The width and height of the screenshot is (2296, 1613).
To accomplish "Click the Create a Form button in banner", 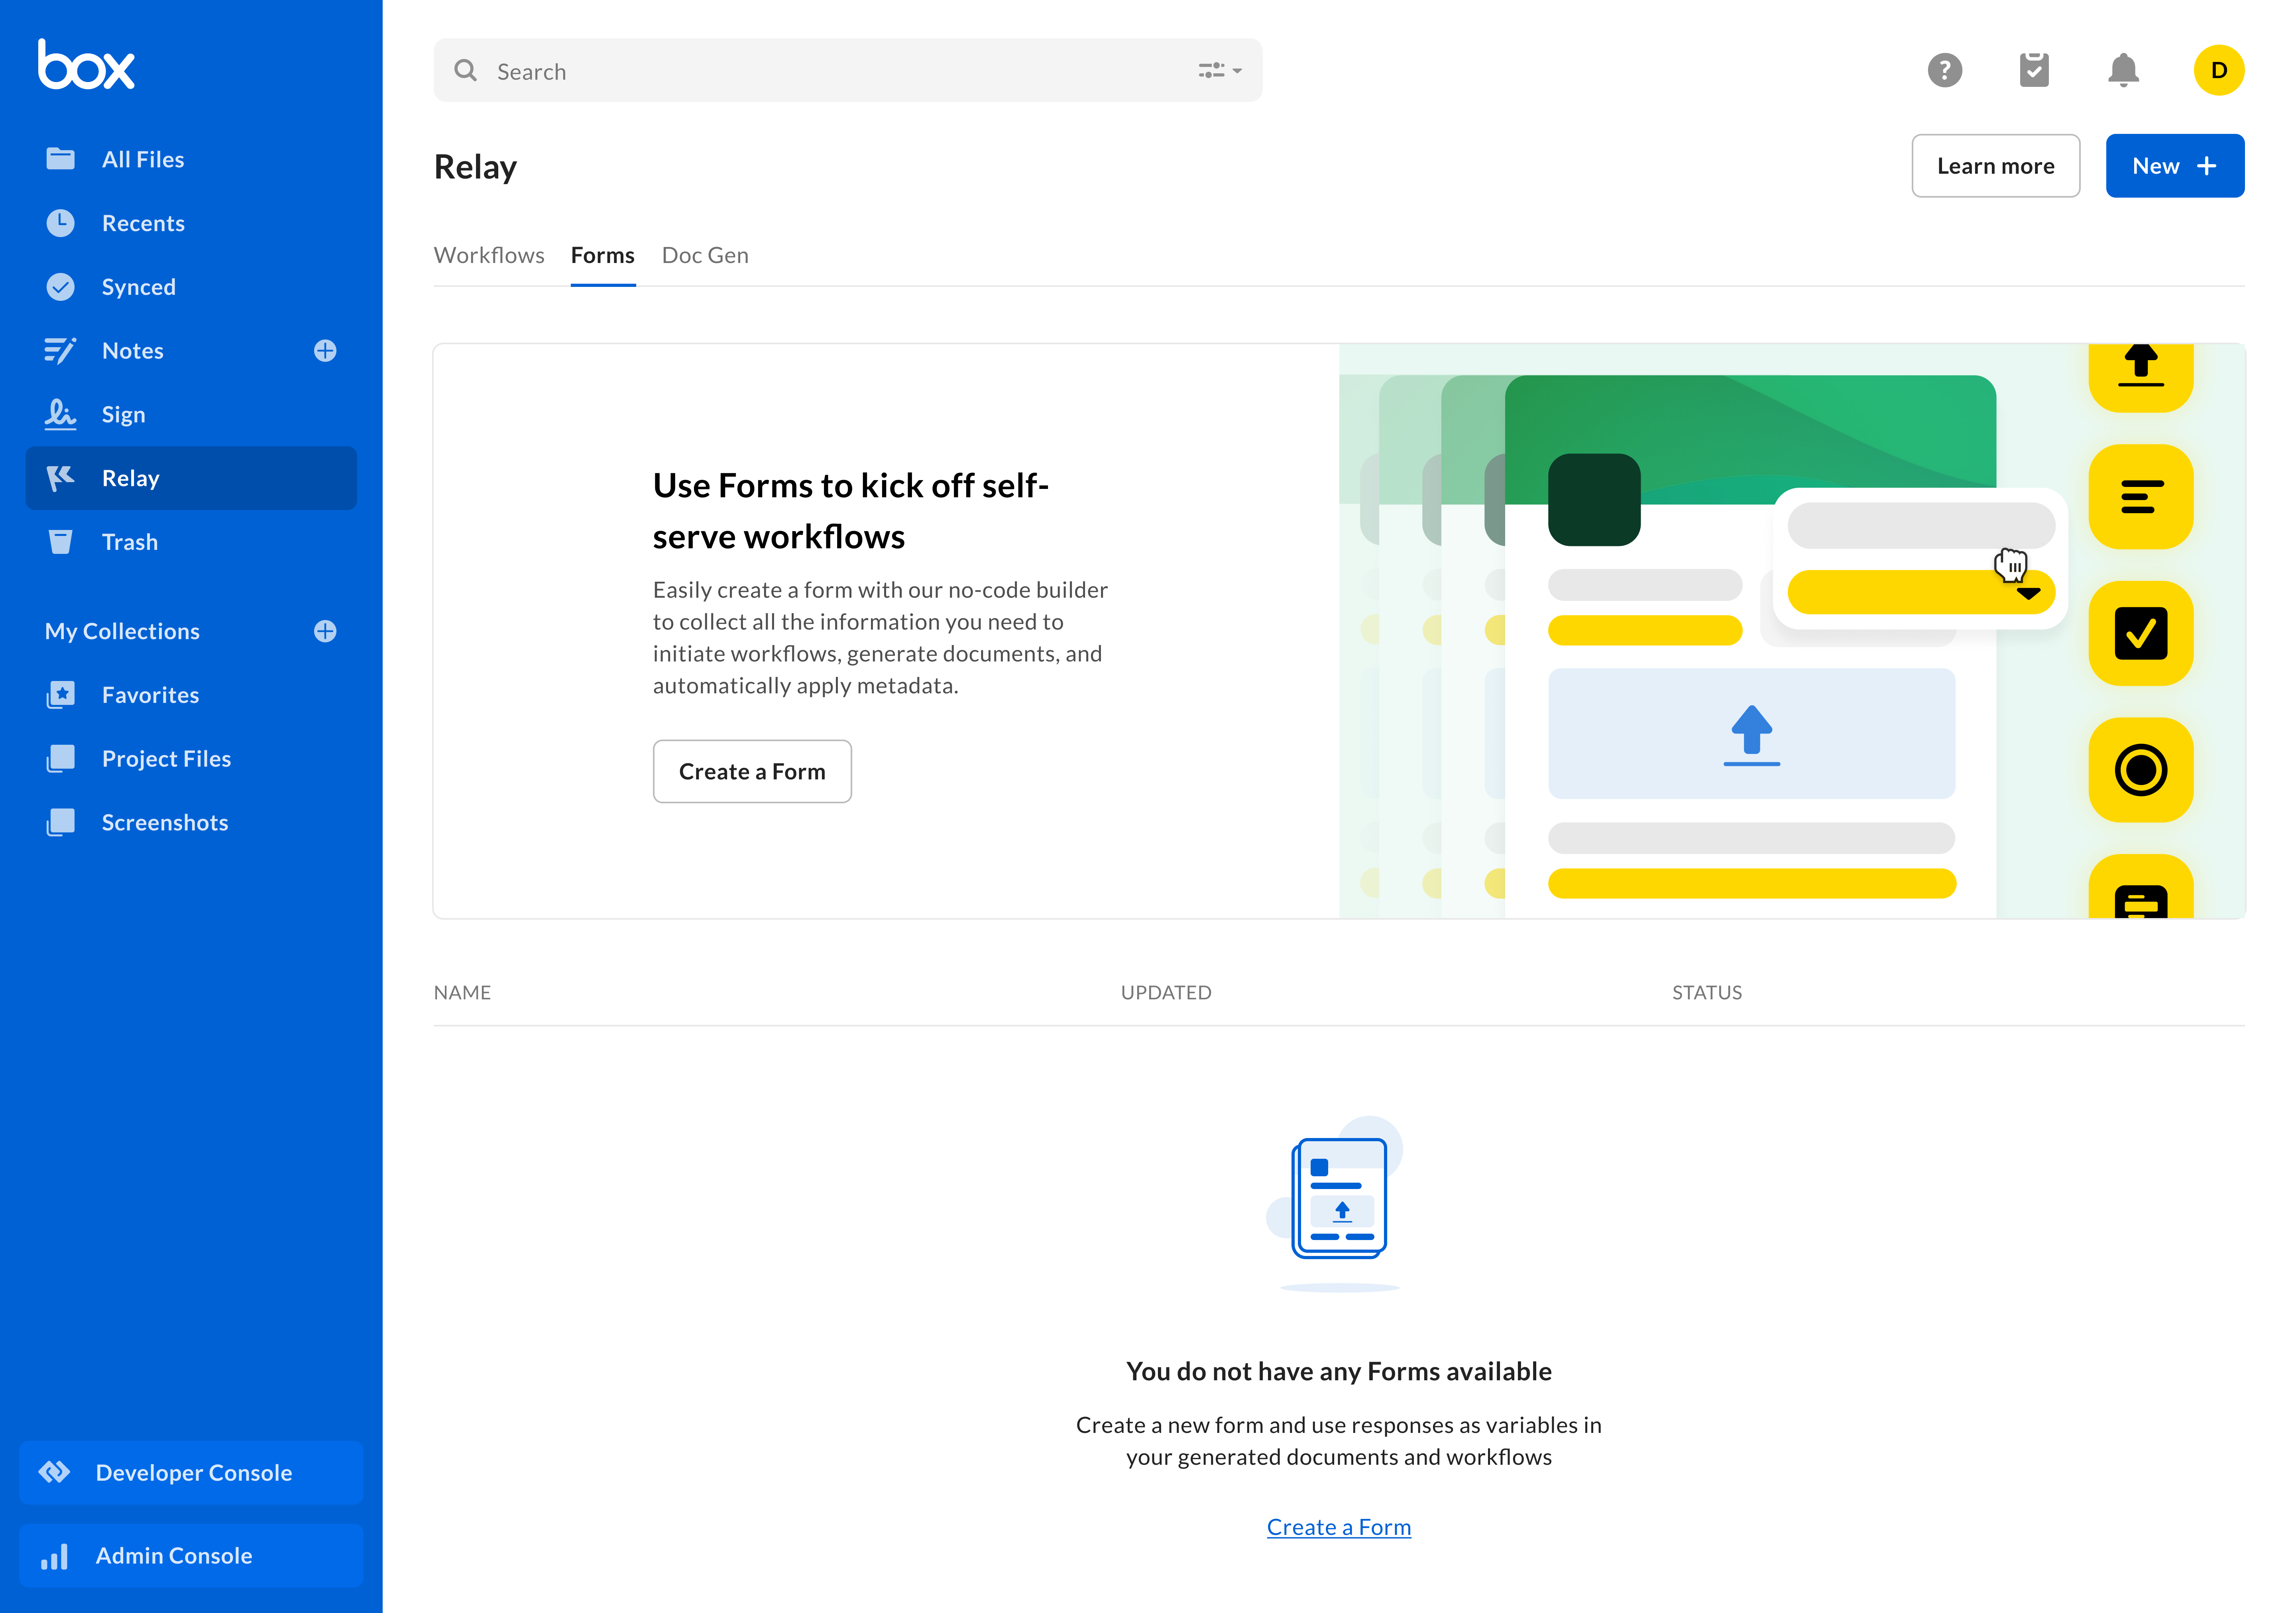I will coord(752,771).
